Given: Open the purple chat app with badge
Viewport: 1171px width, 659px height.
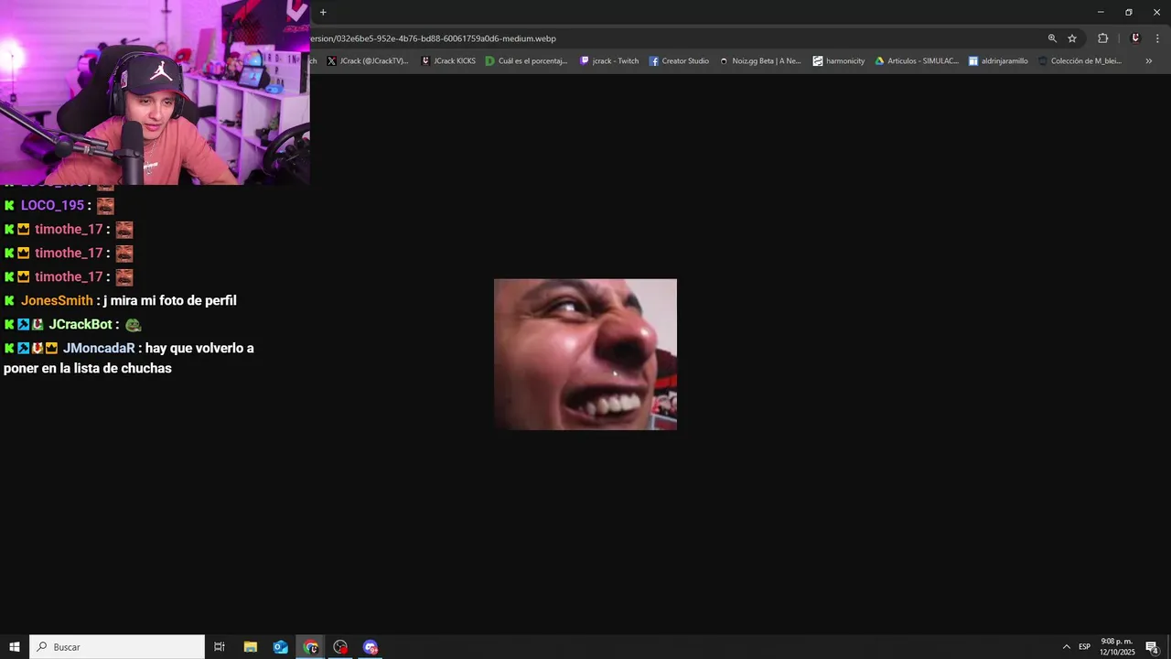Looking at the screenshot, I should point(371,647).
